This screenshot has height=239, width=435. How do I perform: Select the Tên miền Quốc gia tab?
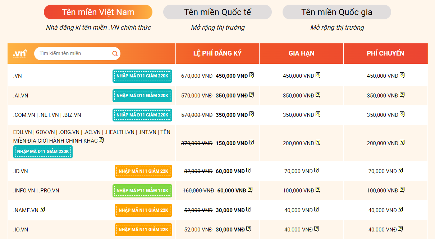point(336,12)
